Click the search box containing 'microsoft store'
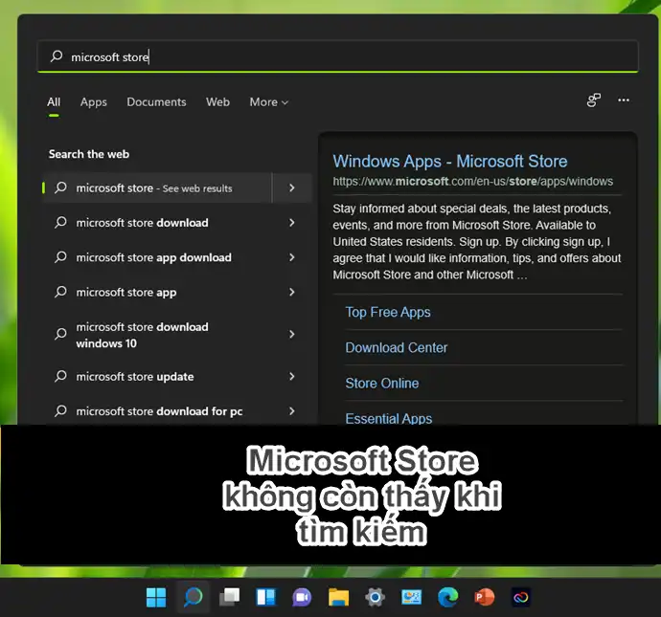This screenshot has width=661, height=617. [x=337, y=56]
